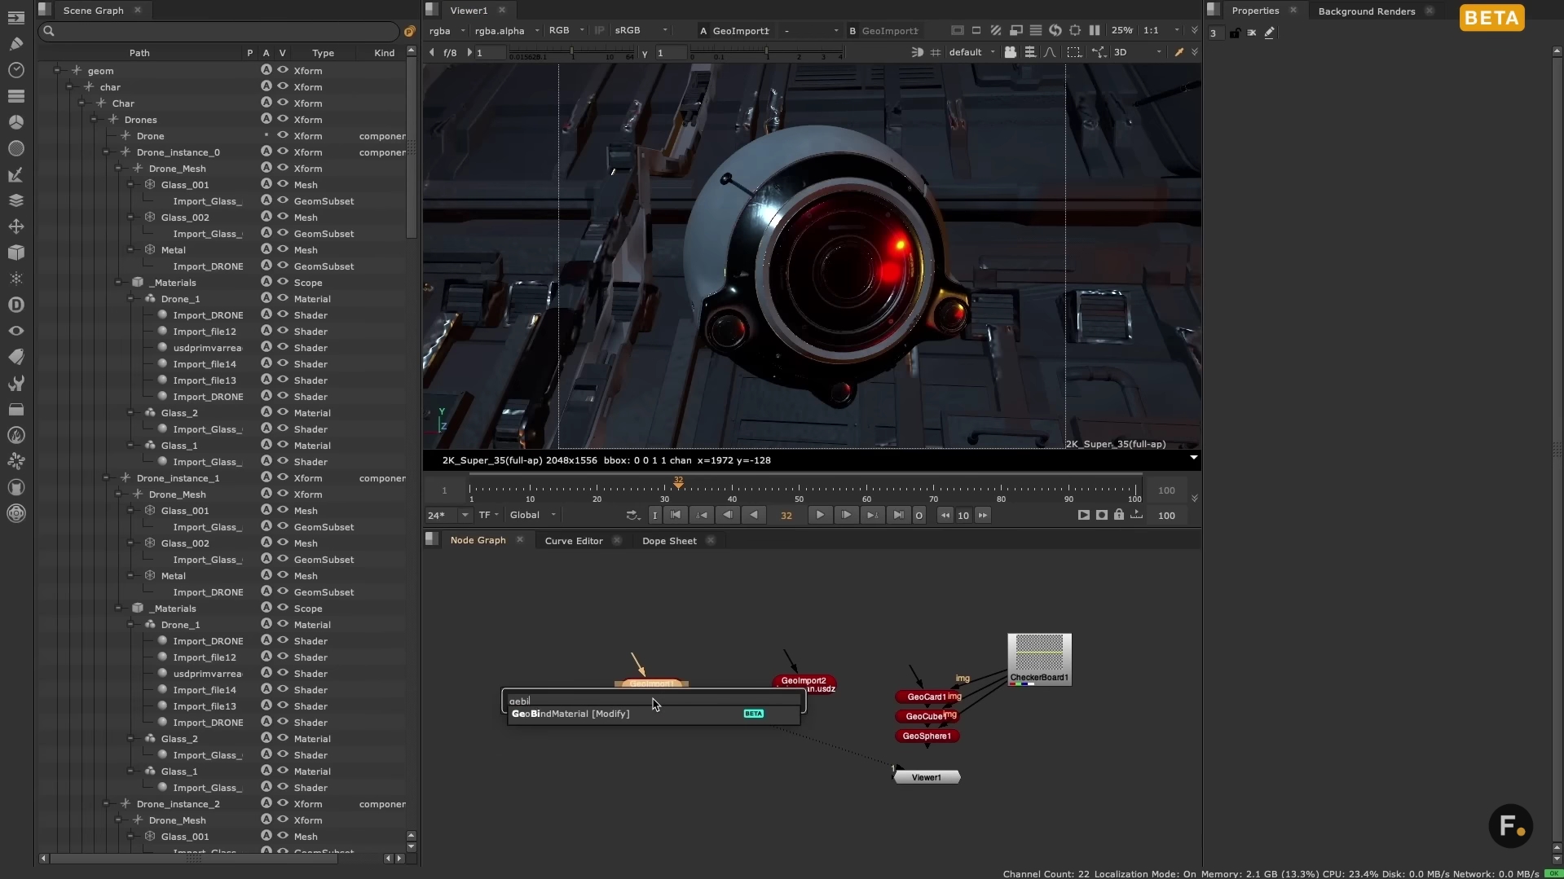Image resolution: width=1564 pixels, height=879 pixels.
Task: Select the Node Graph tab
Action: point(478,540)
